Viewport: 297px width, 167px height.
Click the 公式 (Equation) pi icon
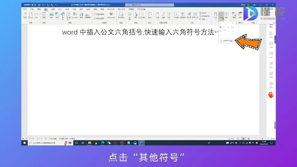215,15
